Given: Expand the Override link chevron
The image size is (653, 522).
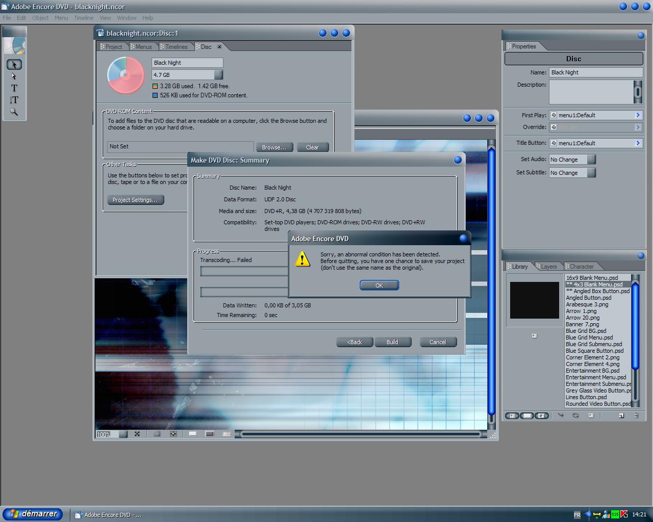Looking at the screenshot, I should coord(638,127).
